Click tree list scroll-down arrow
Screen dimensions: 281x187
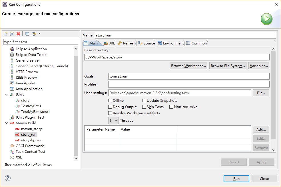76,159
